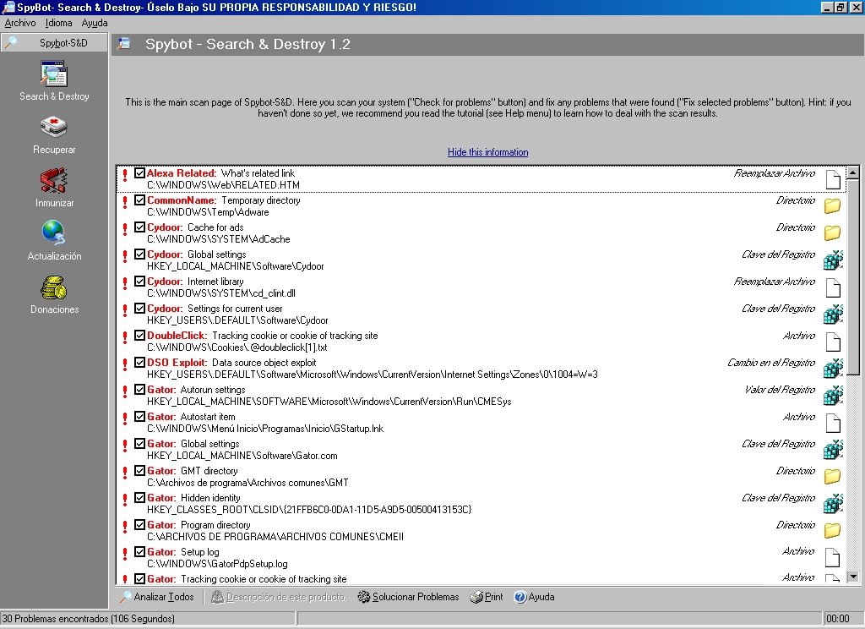Click Descripción de este producto button
Image resolution: width=865 pixels, height=629 pixels.
(279, 597)
